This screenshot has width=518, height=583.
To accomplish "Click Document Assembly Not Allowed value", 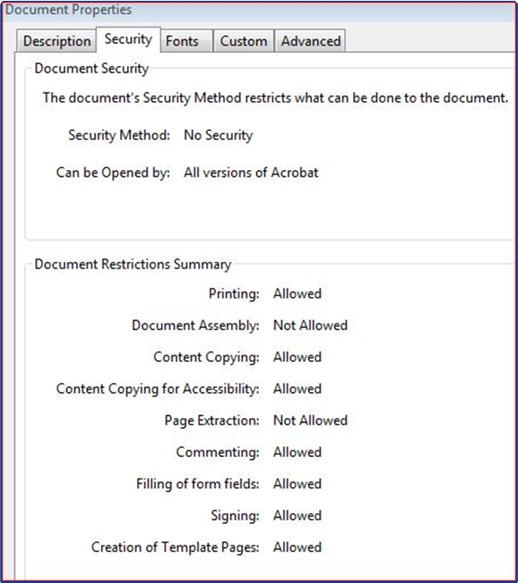I will click(310, 325).
